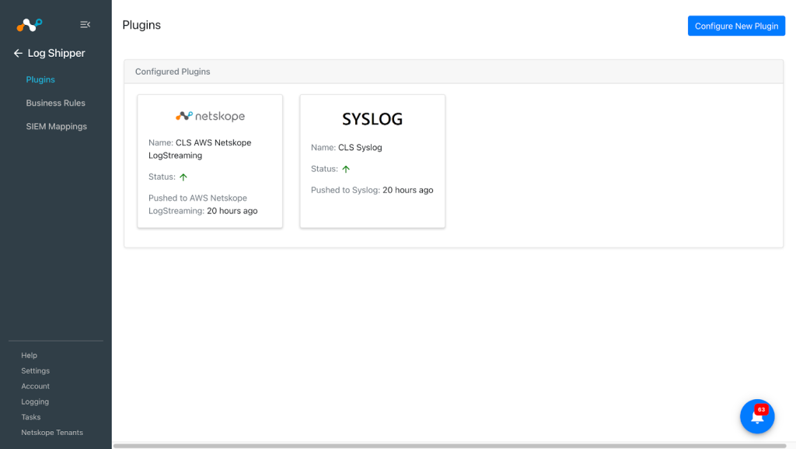Open SIEM Mappings page
The width and height of the screenshot is (796, 449).
(x=56, y=127)
